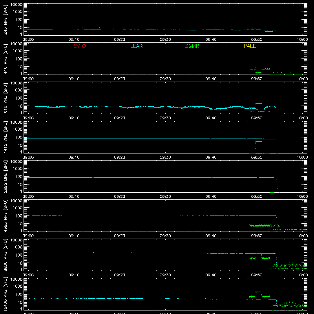Viewport: 314px width, 314px height.
Task: Click 09:30 tick under the 1415 MHz plot
Action: tap(165, 157)
